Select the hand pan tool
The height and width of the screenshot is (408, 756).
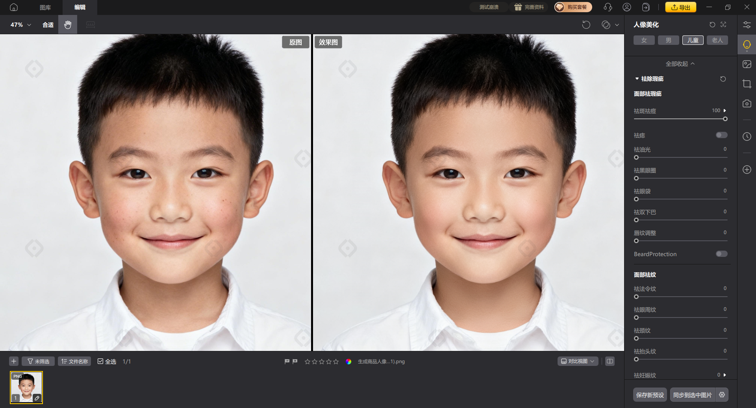pos(68,25)
